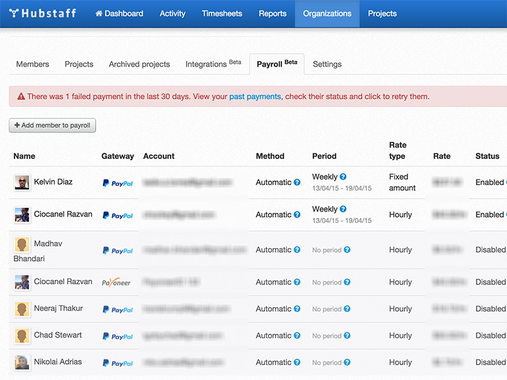Screen dimensions: 507x380
Task: Open the Integrations Beta tab
Action: tap(213, 64)
